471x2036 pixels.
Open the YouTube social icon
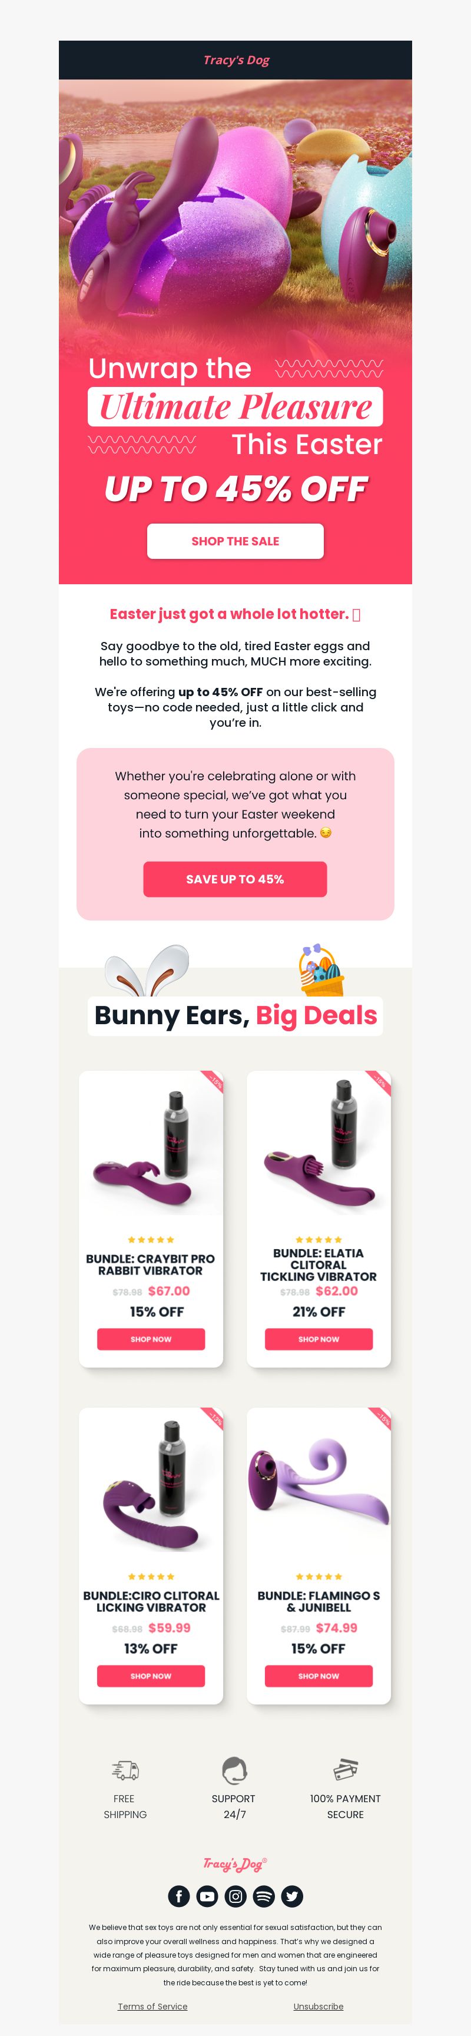pyautogui.click(x=207, y=1895)
